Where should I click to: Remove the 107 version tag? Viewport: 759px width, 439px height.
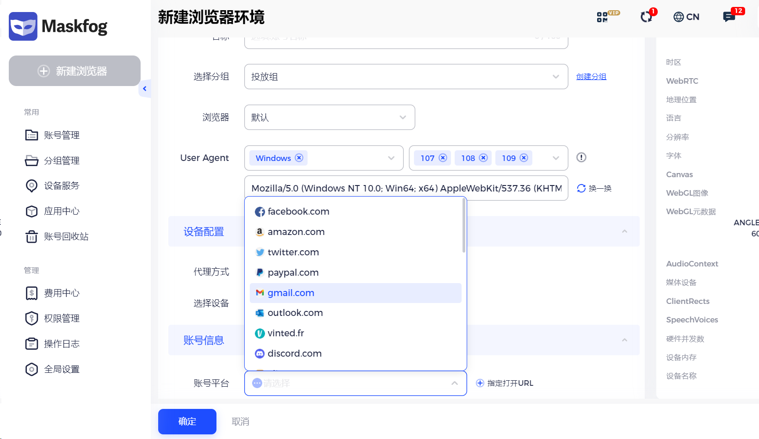(443, 158)
